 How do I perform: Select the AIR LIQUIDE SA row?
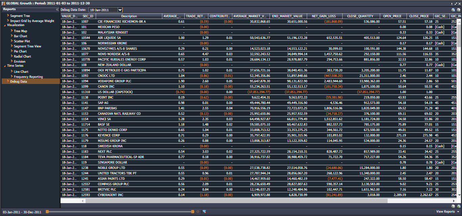click(259, 38)
